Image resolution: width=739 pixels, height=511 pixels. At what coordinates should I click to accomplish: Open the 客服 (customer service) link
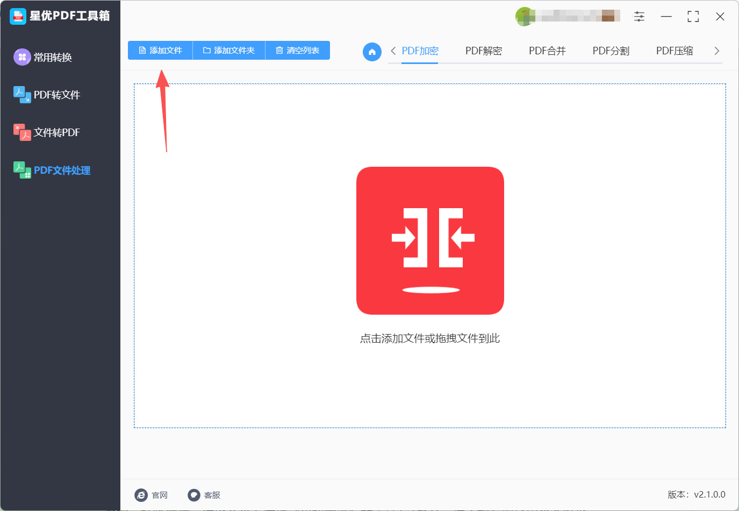pyautogui.click(x=204, y=495)
